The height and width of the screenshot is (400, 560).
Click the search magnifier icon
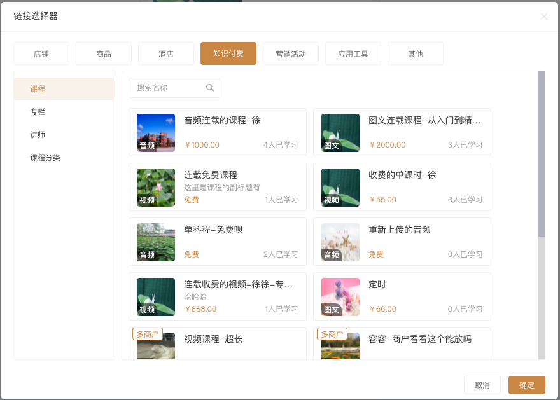click(x=209, y=87)
